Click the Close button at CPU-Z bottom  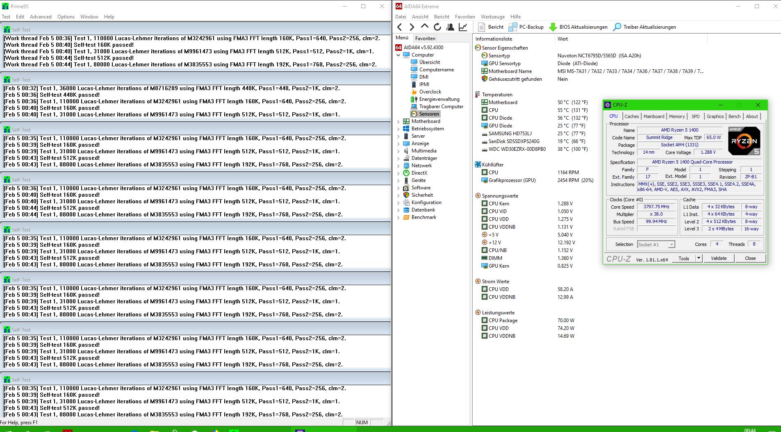750,258
